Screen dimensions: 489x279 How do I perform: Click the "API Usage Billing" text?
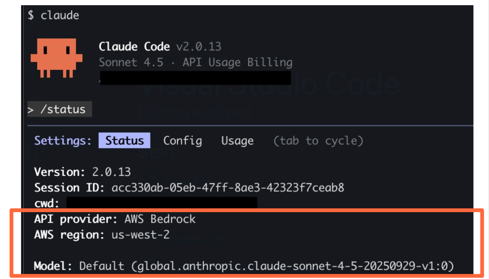[x=238, y=62]
